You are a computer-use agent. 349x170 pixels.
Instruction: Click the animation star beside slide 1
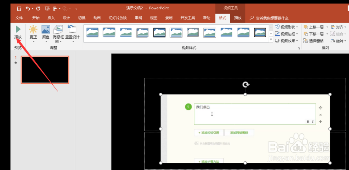point(15,63)
